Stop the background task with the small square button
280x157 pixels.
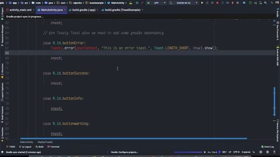205,152
